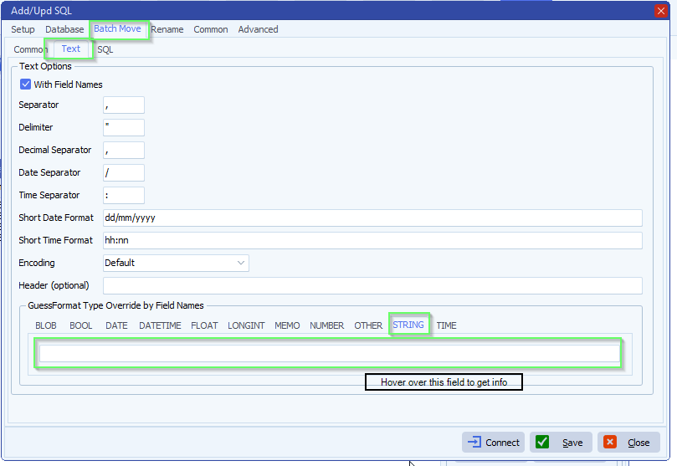Screen dimensions: 677x466
Task: Click the Connect button label
Action: pos(503,443)
